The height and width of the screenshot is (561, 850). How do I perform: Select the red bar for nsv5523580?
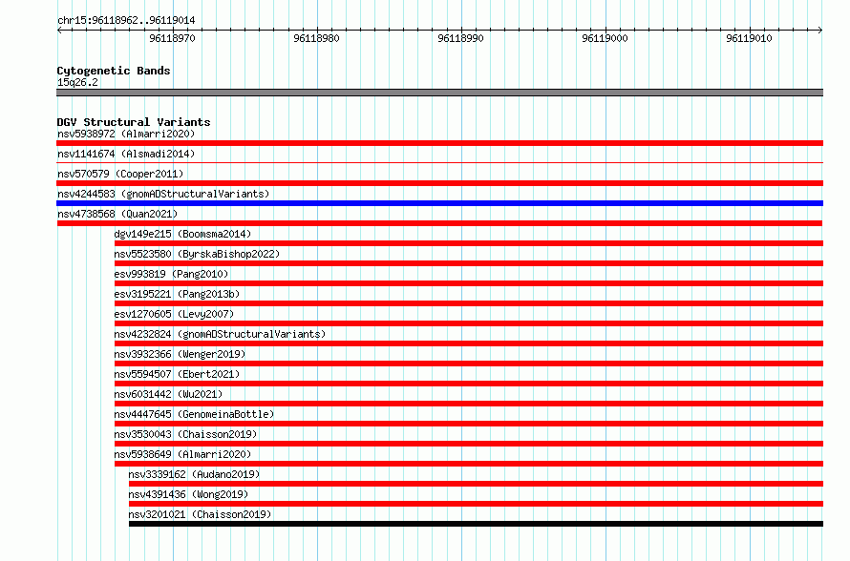click(x=468, y=263)
